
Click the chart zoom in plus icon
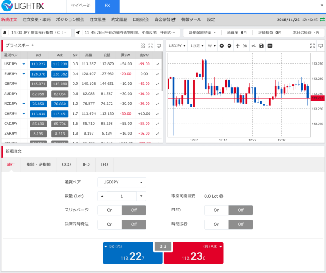[222, 45]
